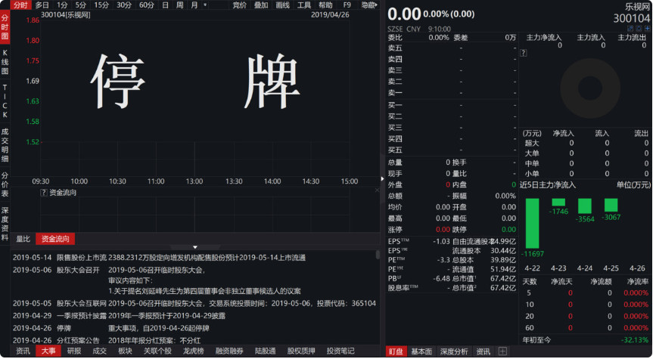Open the 研报 research tab

pyautogui.click(x=74, y=351)
